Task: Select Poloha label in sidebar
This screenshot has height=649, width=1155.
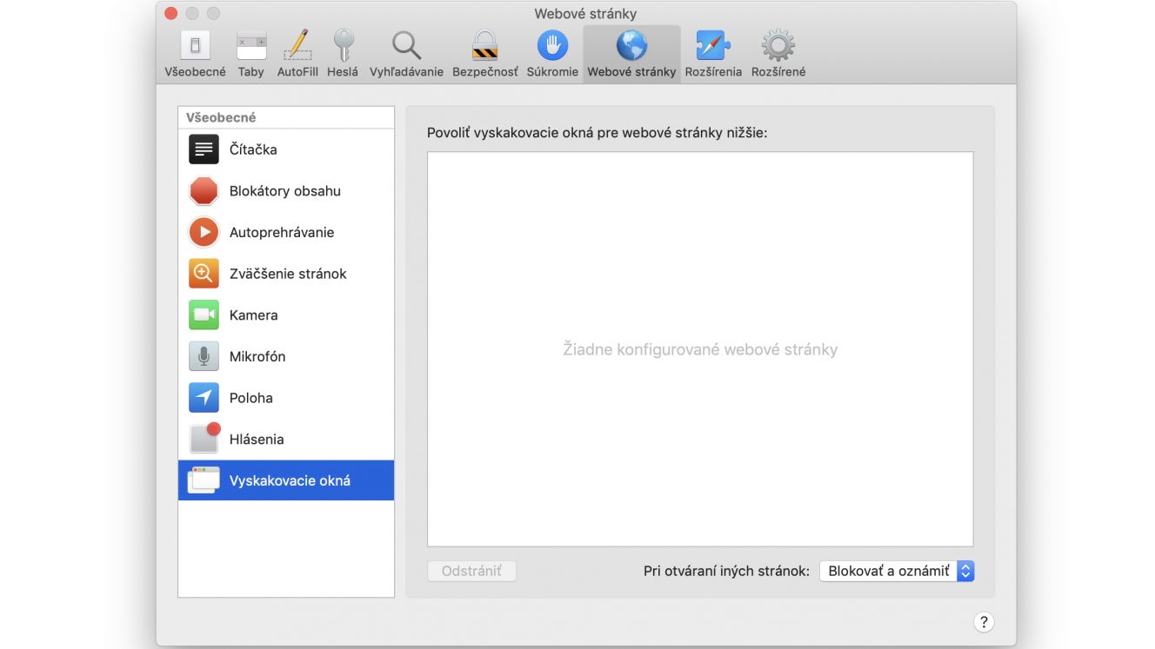Action: [x=251, y=398]
